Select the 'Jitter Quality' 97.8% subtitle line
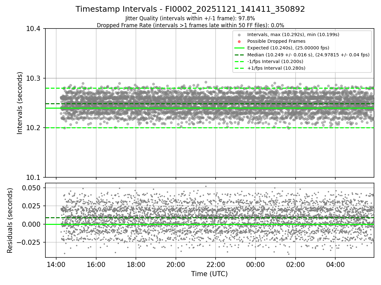The image size is (381, 285). pos(190,18)
